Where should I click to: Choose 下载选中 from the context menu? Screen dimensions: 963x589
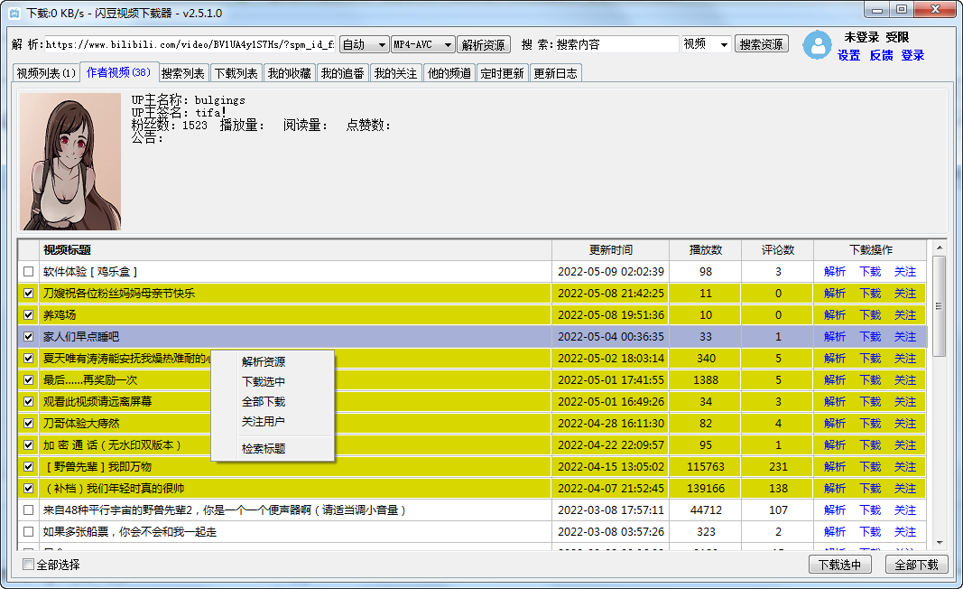click(264, 381)
